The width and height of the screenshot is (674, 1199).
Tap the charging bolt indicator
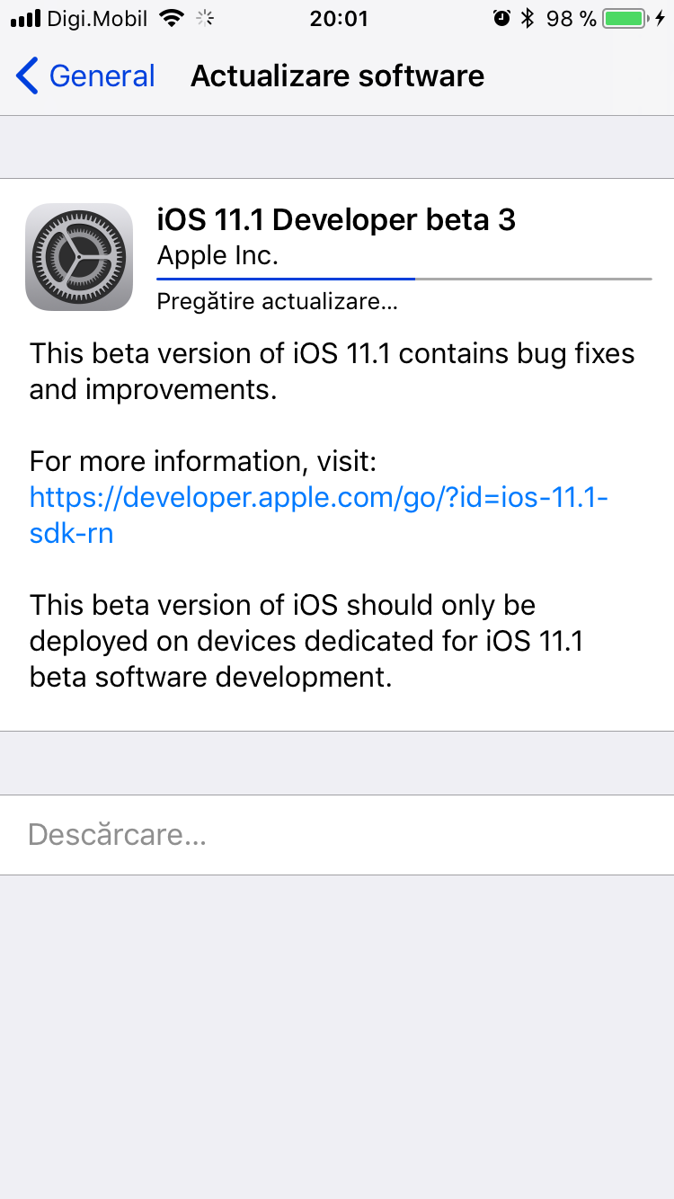click(661, 18)
